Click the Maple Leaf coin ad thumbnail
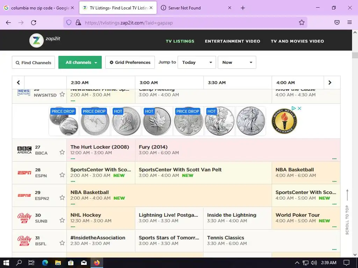Screen dimensions: 358x268 157,121
